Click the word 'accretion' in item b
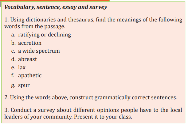Viewport: 188px width, 125px height. (30, 43)
